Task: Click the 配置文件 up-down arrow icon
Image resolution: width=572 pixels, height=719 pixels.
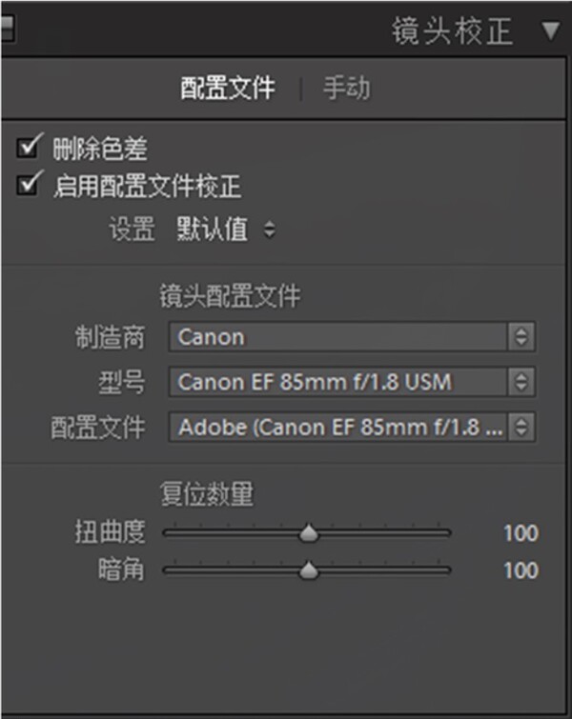Action: (x=521, y=427)
